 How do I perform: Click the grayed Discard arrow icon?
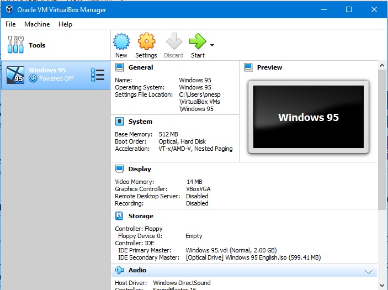(174, 41)
